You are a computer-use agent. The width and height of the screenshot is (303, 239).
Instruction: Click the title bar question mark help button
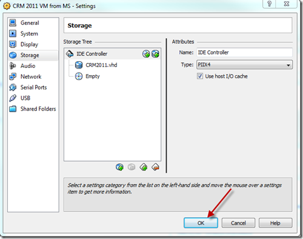pos(269,4)
